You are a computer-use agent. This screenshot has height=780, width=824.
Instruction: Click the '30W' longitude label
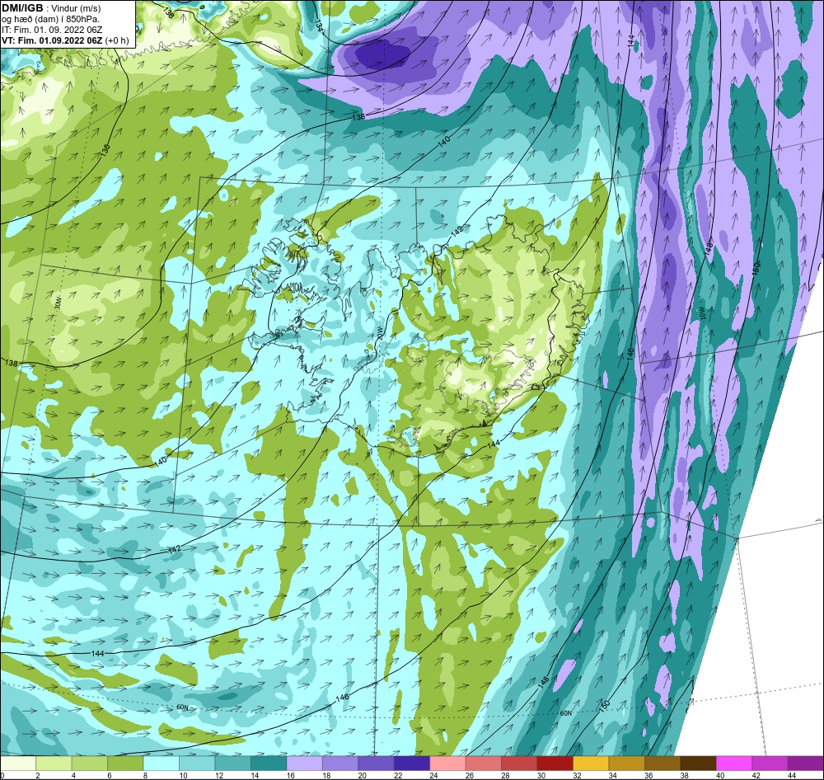58,303
